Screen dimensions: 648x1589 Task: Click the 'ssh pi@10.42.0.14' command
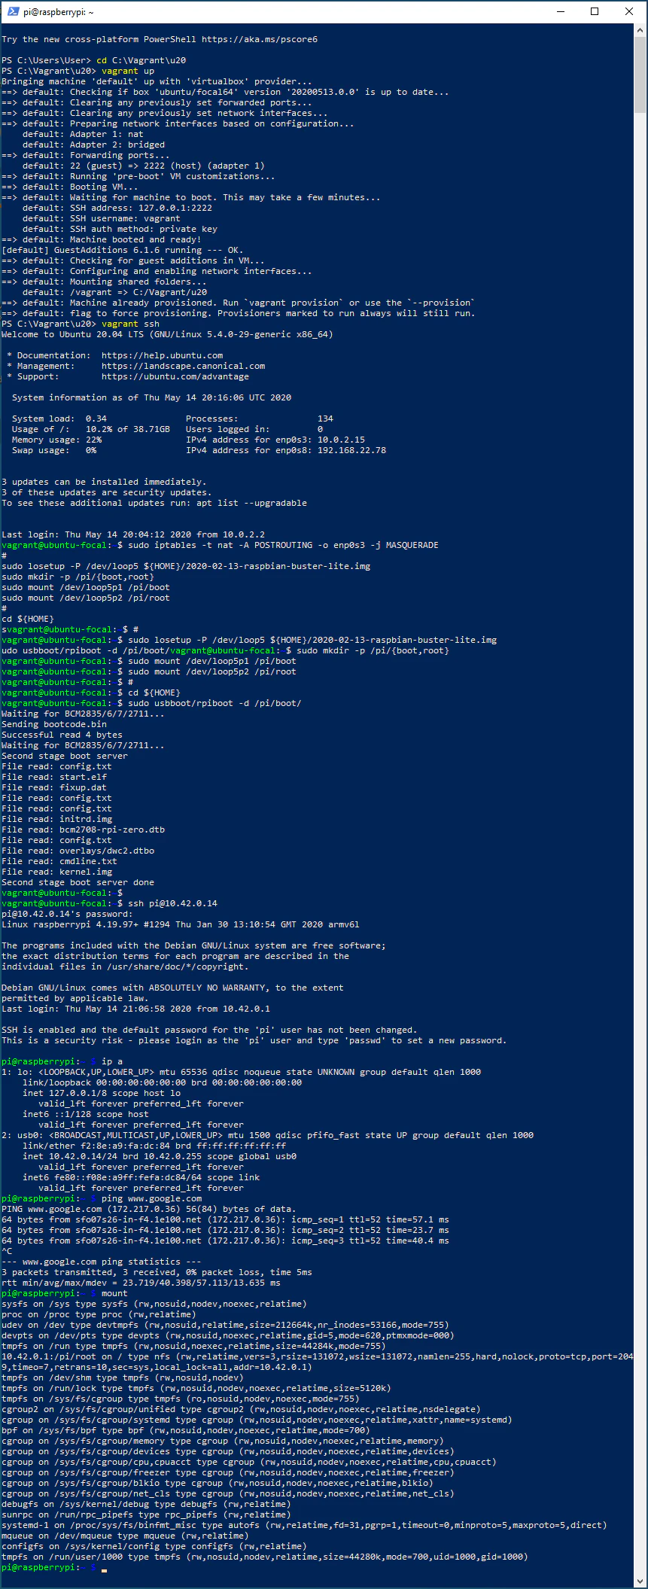172,903
